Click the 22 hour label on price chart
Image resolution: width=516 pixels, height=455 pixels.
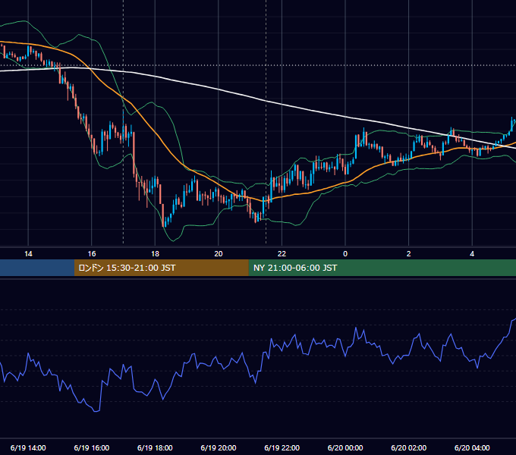click(282, 254)
